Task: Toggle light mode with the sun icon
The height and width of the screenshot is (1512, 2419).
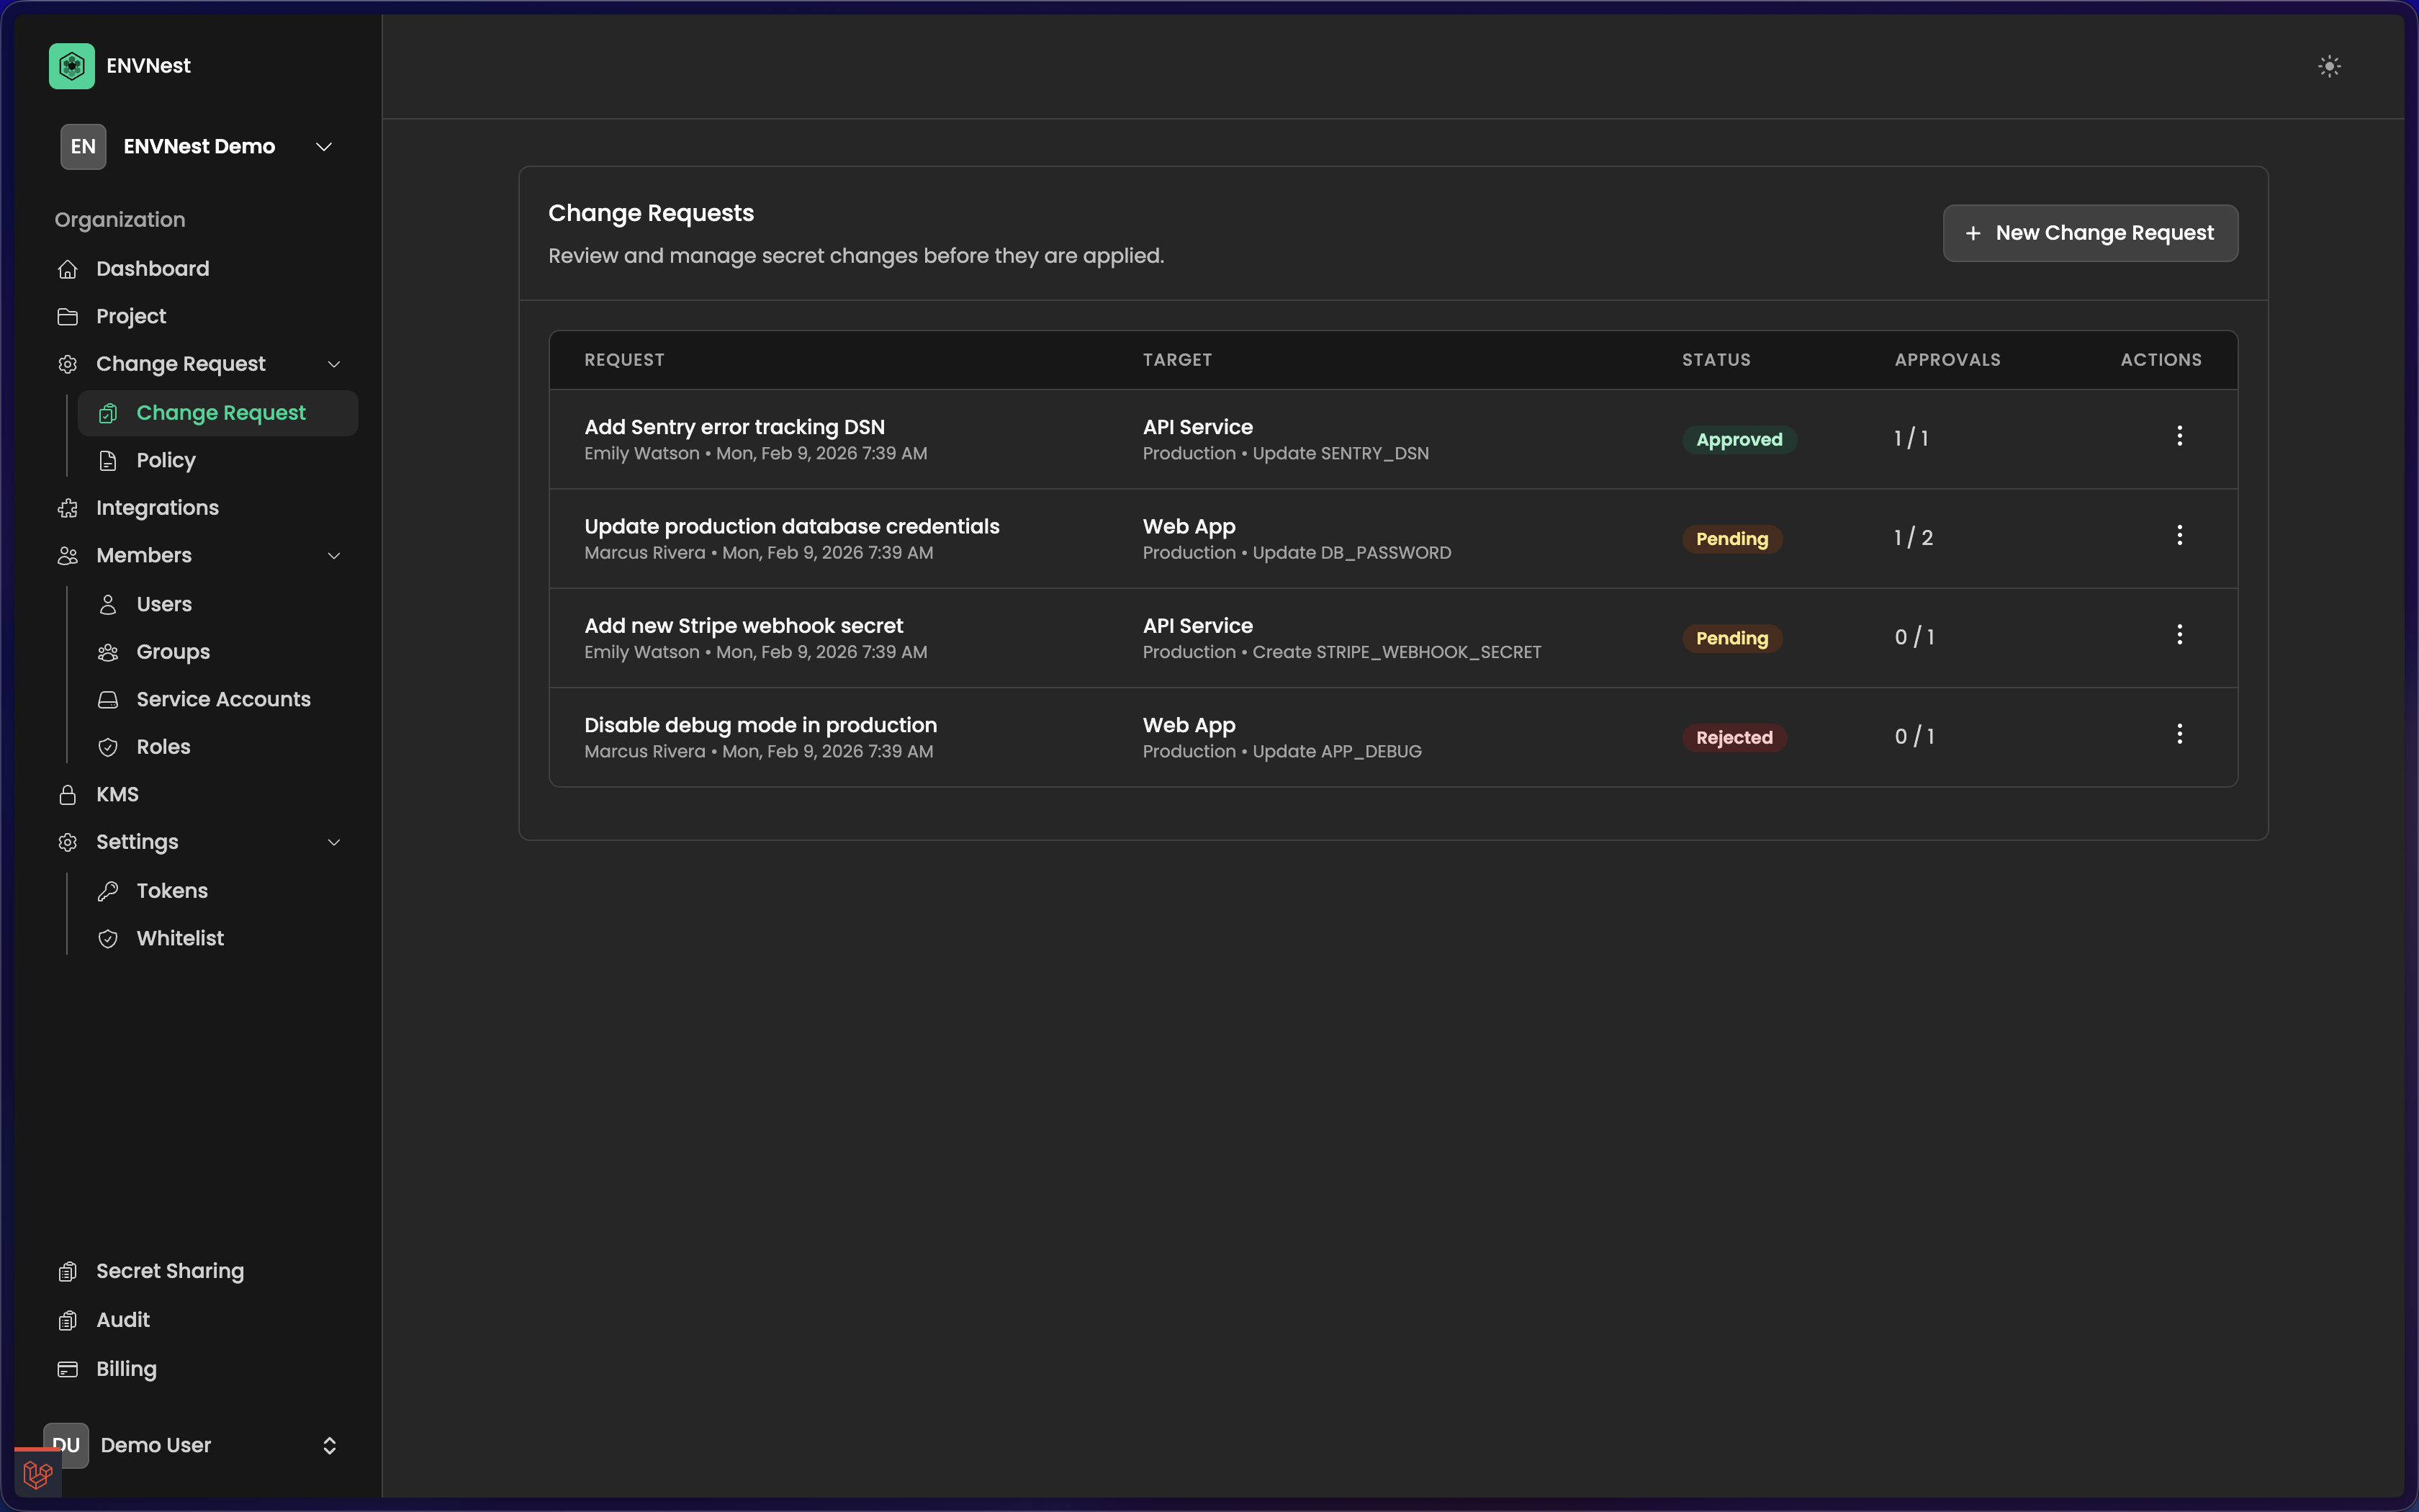Action: [2329, 65]
